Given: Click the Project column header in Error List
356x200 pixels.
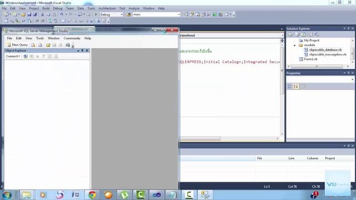Looking at the screenshot, I should (330, 158).
